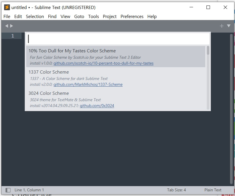Select 10% Too Dull for My Tastes Color Scheme
Image resolution: width=235 pixels, height=196 pixels.
(116, 56)
